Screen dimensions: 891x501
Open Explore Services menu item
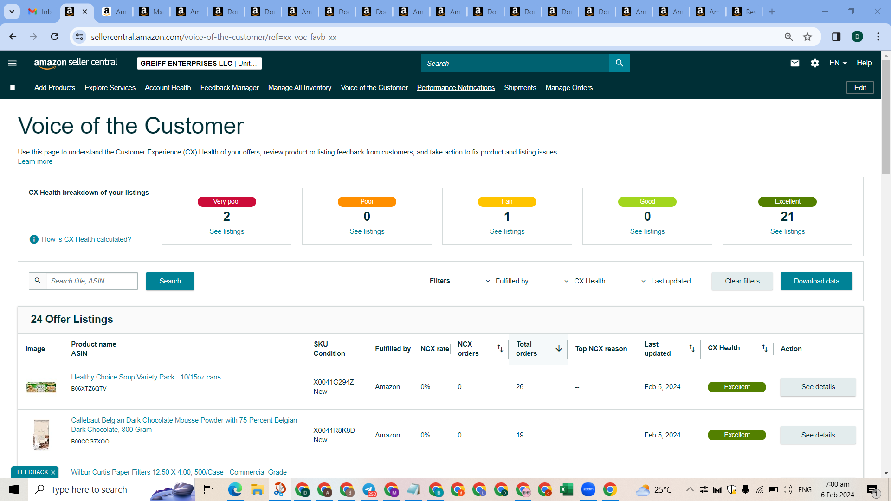coord(110,88)
